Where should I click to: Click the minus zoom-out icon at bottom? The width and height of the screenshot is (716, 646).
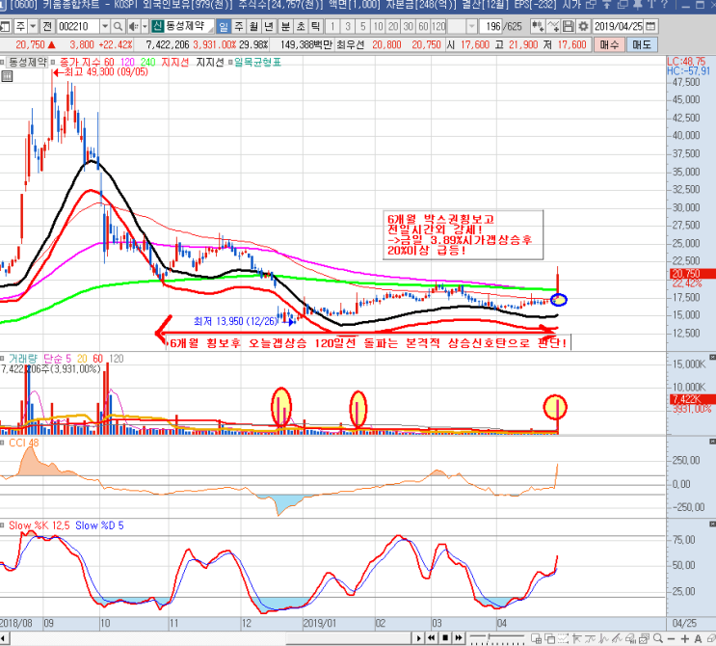click(x=671, y=638)
